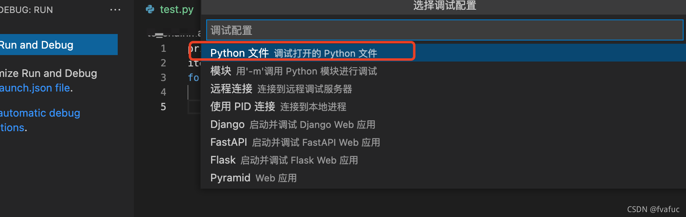The height and width of the screenshot is (217, 686).
Task: Choose the 模块 debug option using -m
Action: click(x=443, y=71)
